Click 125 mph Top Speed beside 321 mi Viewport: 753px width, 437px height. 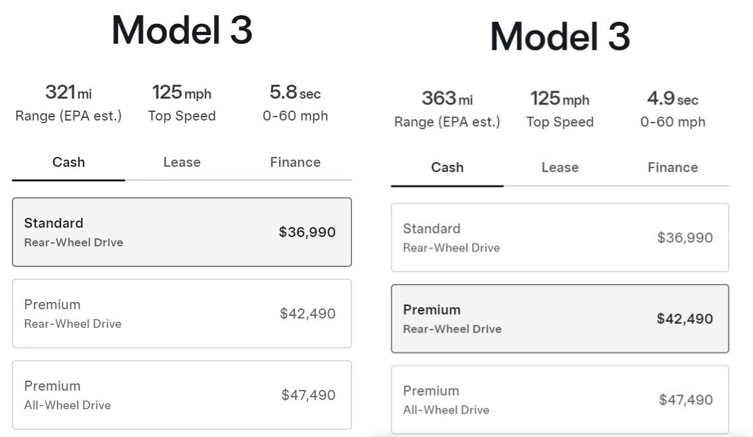click(x=182, y=93)
